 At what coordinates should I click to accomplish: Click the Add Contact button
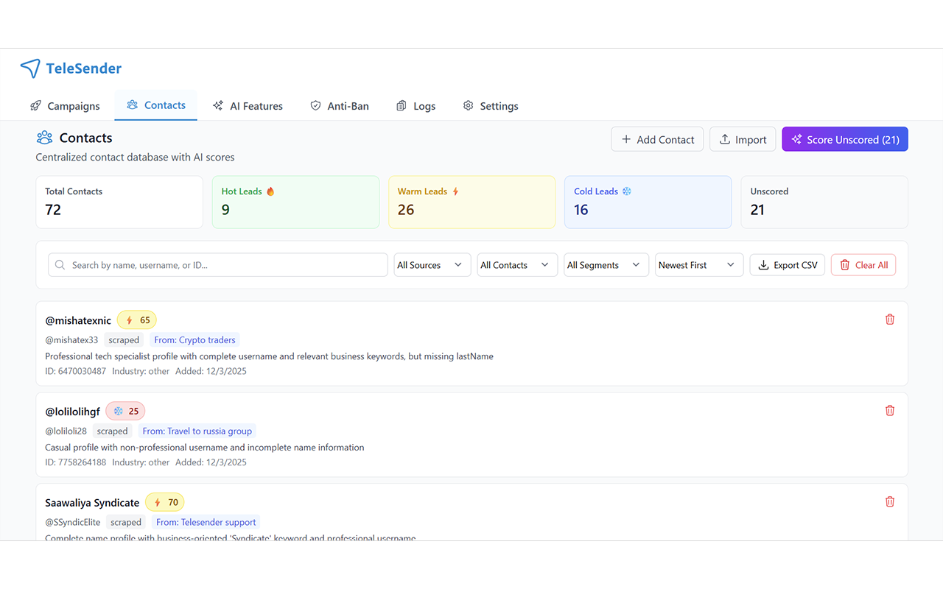[x=657, y=139]
